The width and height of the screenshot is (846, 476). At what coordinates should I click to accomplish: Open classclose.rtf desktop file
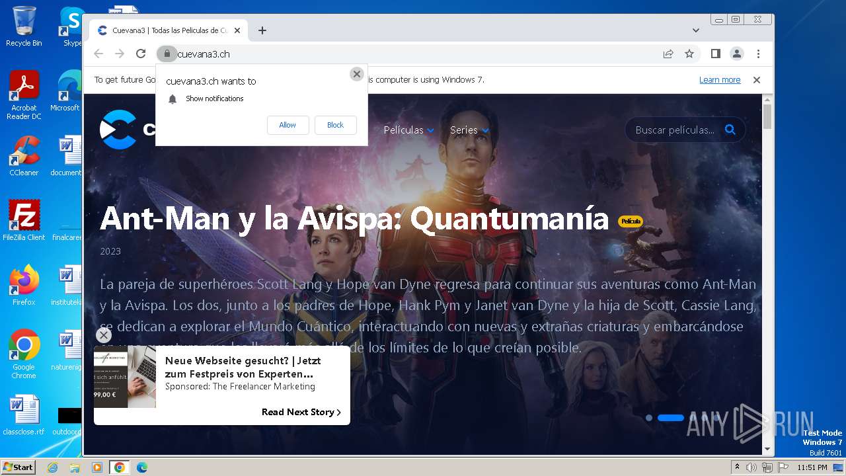24,415
